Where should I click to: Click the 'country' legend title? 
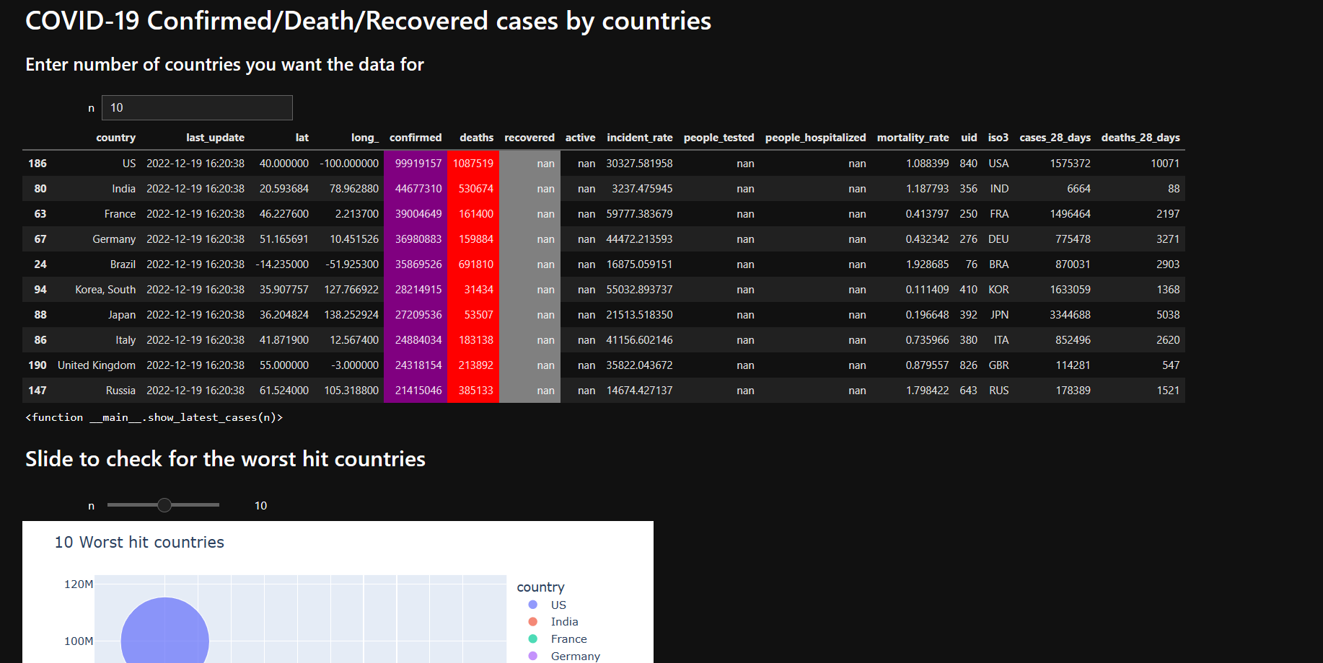pos(540,587)
